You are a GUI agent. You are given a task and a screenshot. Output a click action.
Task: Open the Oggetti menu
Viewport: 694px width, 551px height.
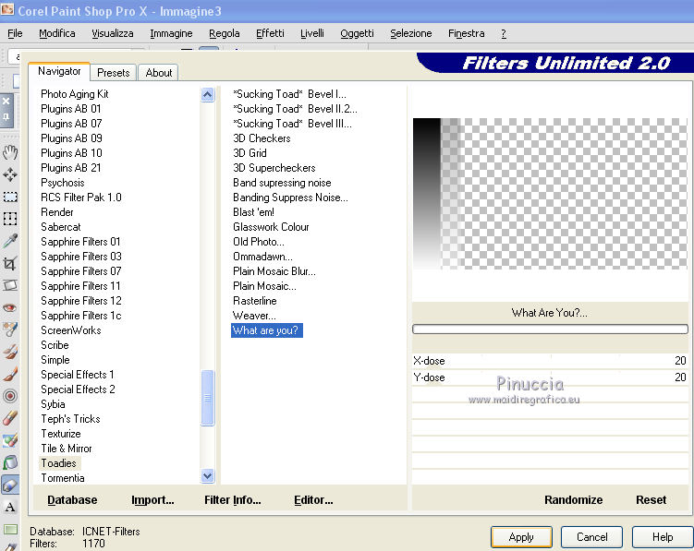point(357,33)
